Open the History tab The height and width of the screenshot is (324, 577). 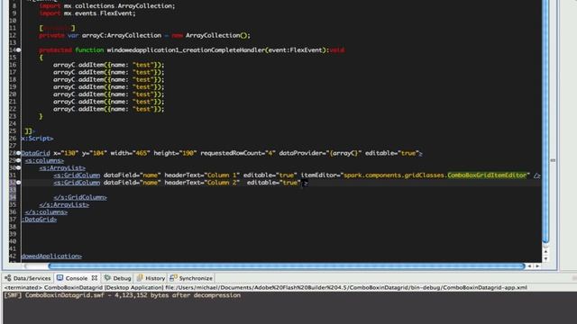(151, 278)
